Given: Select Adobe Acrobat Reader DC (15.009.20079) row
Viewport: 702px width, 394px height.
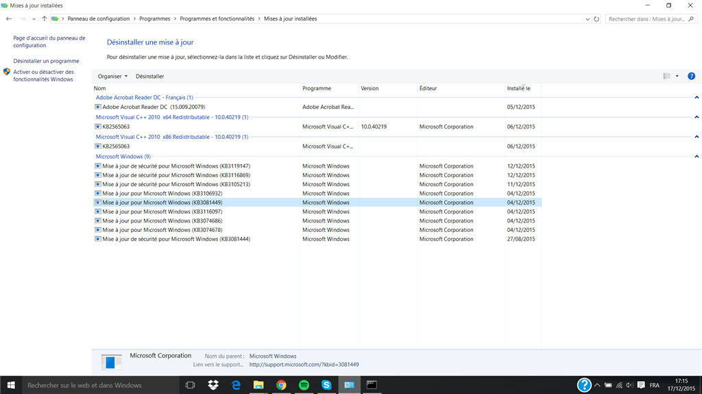Looking at the screenshot, I should (317, 107).
